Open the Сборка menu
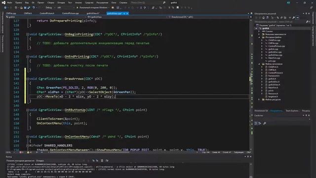The image size is (316, 178). pyautogui.click(x=50, y=2)
